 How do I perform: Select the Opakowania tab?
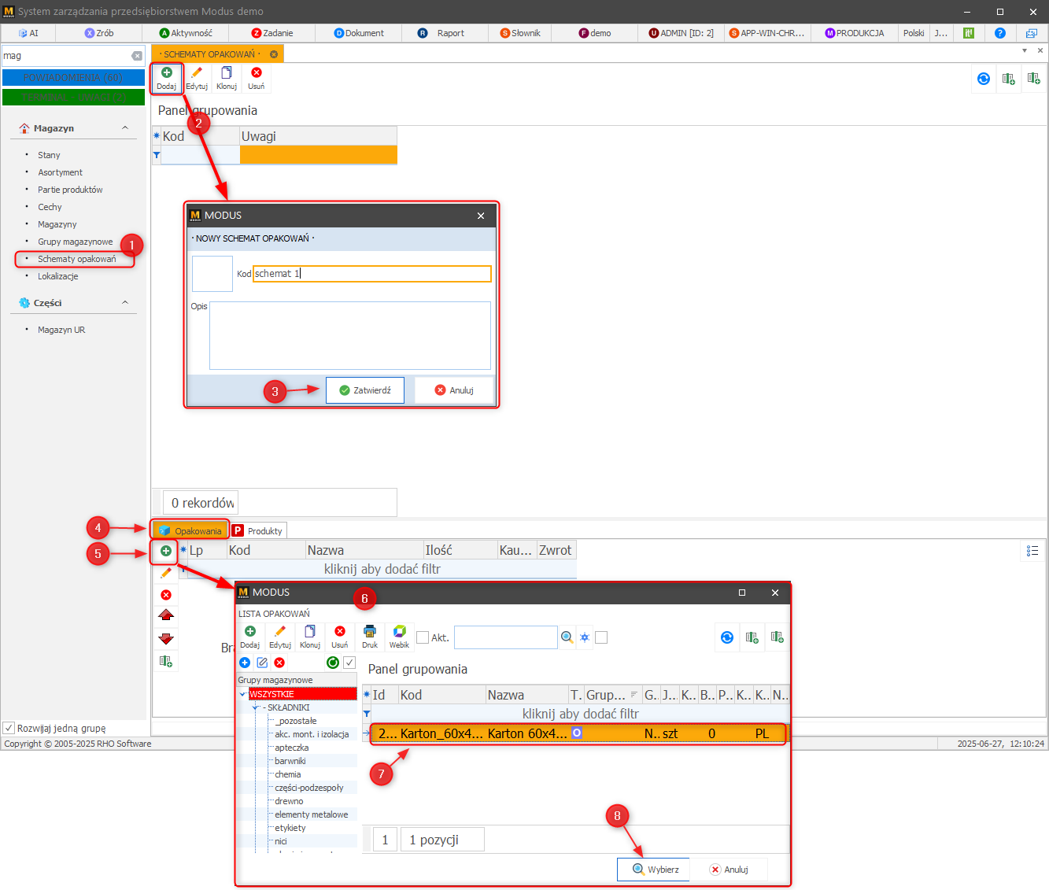[190, 531]
